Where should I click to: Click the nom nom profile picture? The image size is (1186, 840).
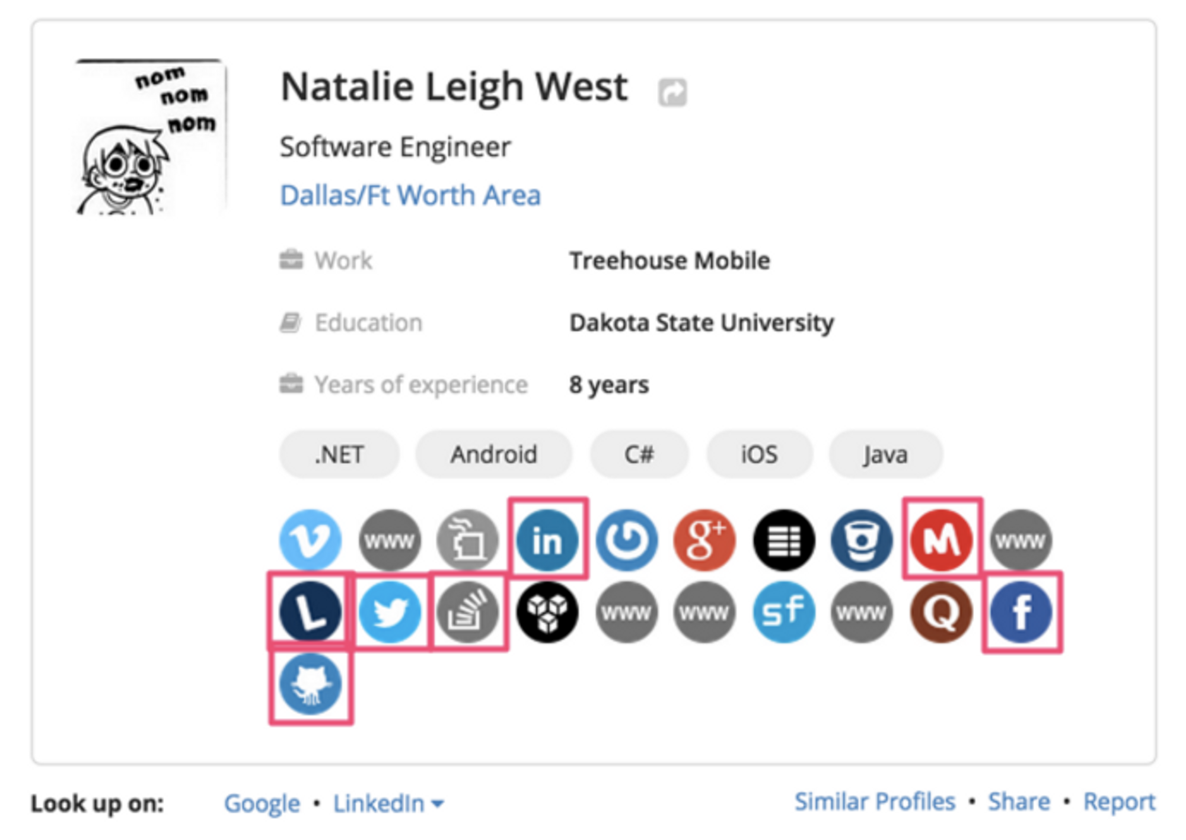(151, 137)
